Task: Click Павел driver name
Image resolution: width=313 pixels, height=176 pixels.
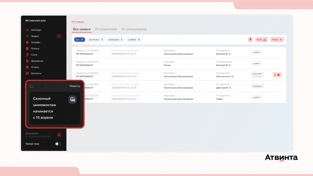Action: pos(220,99)
